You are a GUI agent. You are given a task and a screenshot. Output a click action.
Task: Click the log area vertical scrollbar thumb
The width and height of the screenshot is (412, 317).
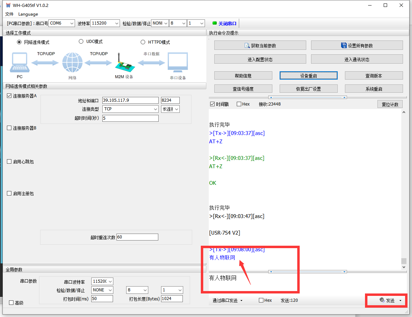[404, 261]
